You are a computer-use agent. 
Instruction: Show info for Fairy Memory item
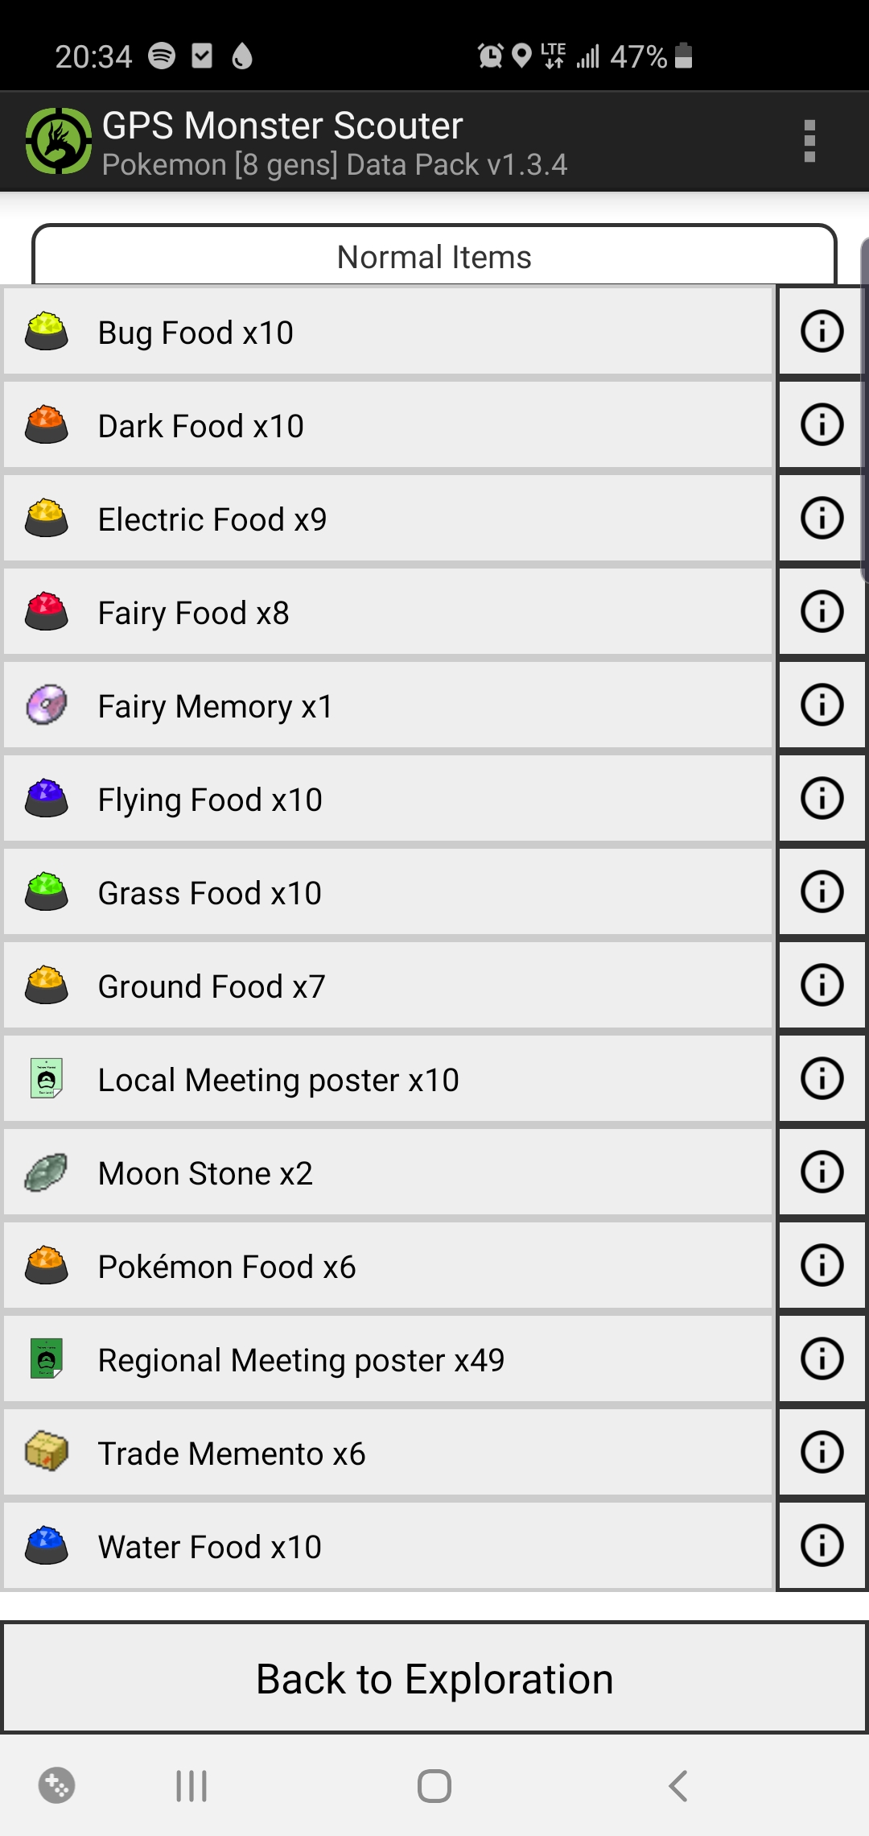coord(822,705)
